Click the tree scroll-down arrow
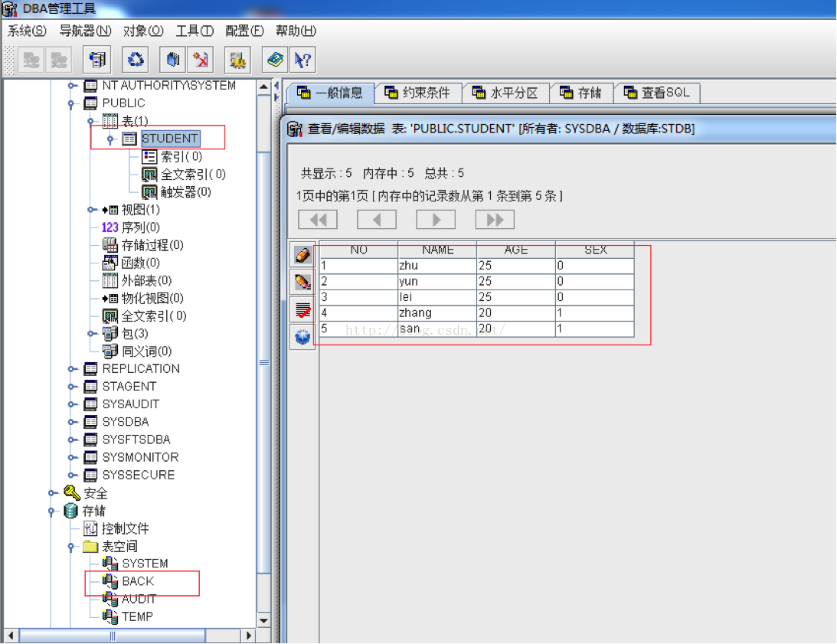This screenshot has height=644, width=837. coord(263,620)
